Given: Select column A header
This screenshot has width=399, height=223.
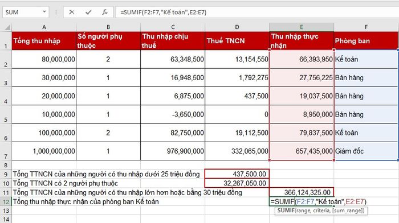Looking at the screenshot, I should (x=44, y=27).
